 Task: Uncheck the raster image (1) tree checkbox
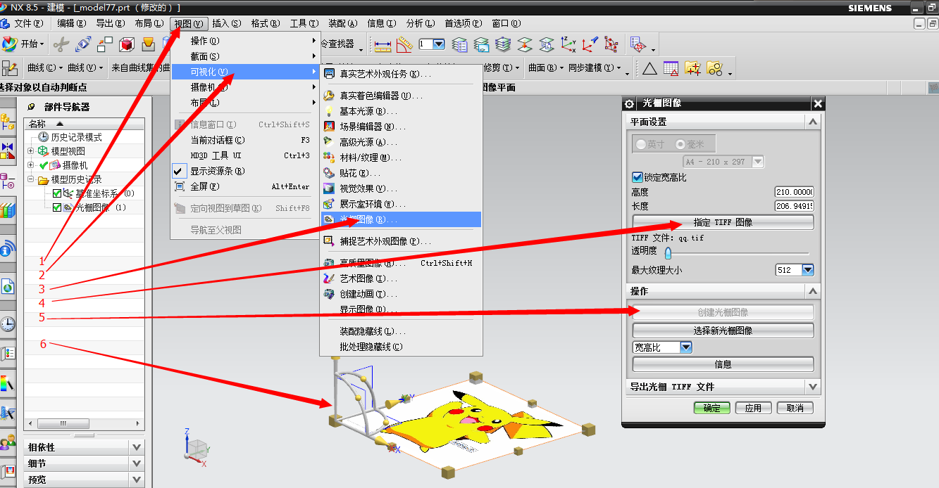click(57, 207)
